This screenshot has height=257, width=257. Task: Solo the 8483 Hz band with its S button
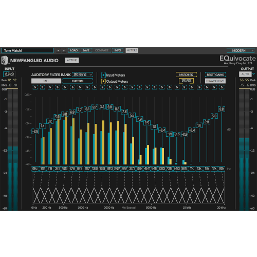click(177, 87)
